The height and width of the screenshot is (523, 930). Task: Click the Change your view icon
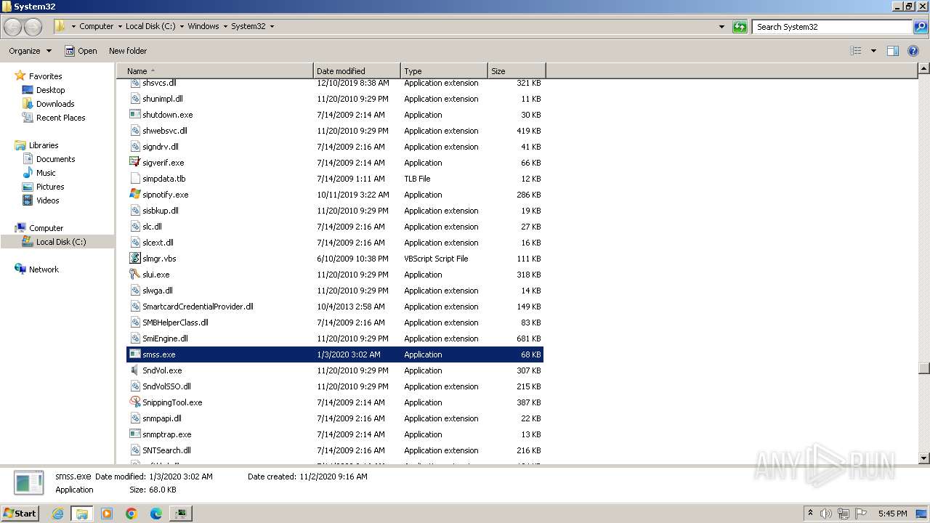coord(856,51)
